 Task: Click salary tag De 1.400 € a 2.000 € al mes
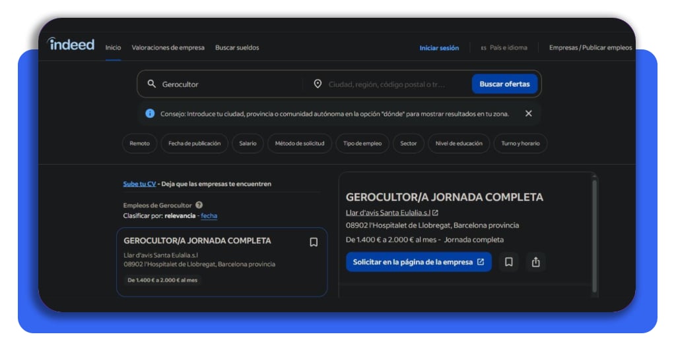[162, 280]
